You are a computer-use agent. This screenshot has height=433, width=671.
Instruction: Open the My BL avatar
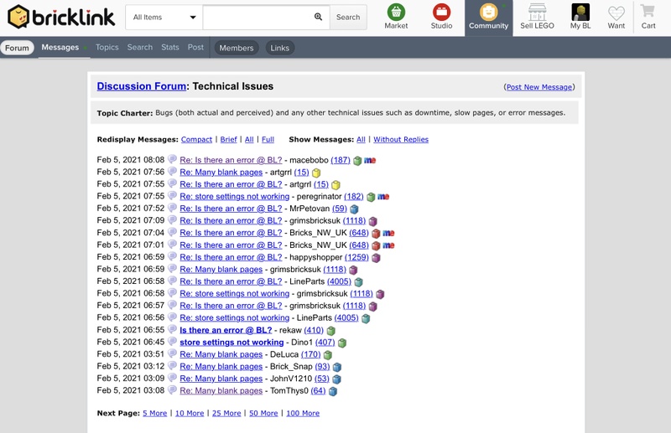(580, 12)
